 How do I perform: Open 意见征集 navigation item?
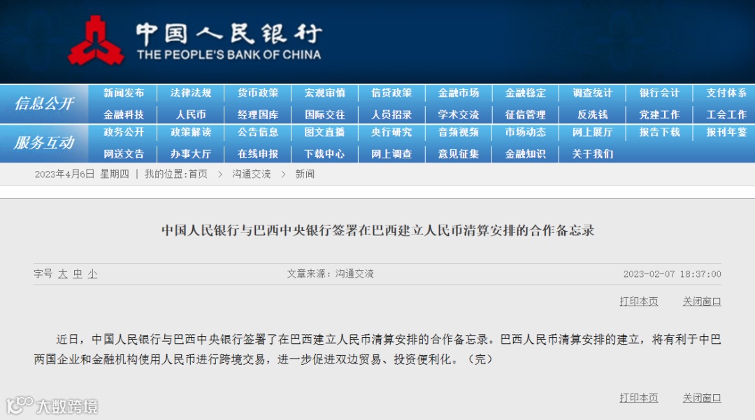point(459,154)
